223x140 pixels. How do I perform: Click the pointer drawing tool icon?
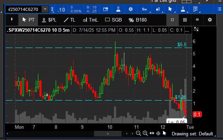click(x=170, y=9)
